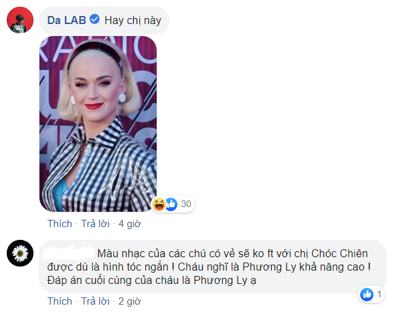Viewport: 415px width, 316px height.
Task: Open the 2 giờ timestamp link
Action: (x=130, y=301)
